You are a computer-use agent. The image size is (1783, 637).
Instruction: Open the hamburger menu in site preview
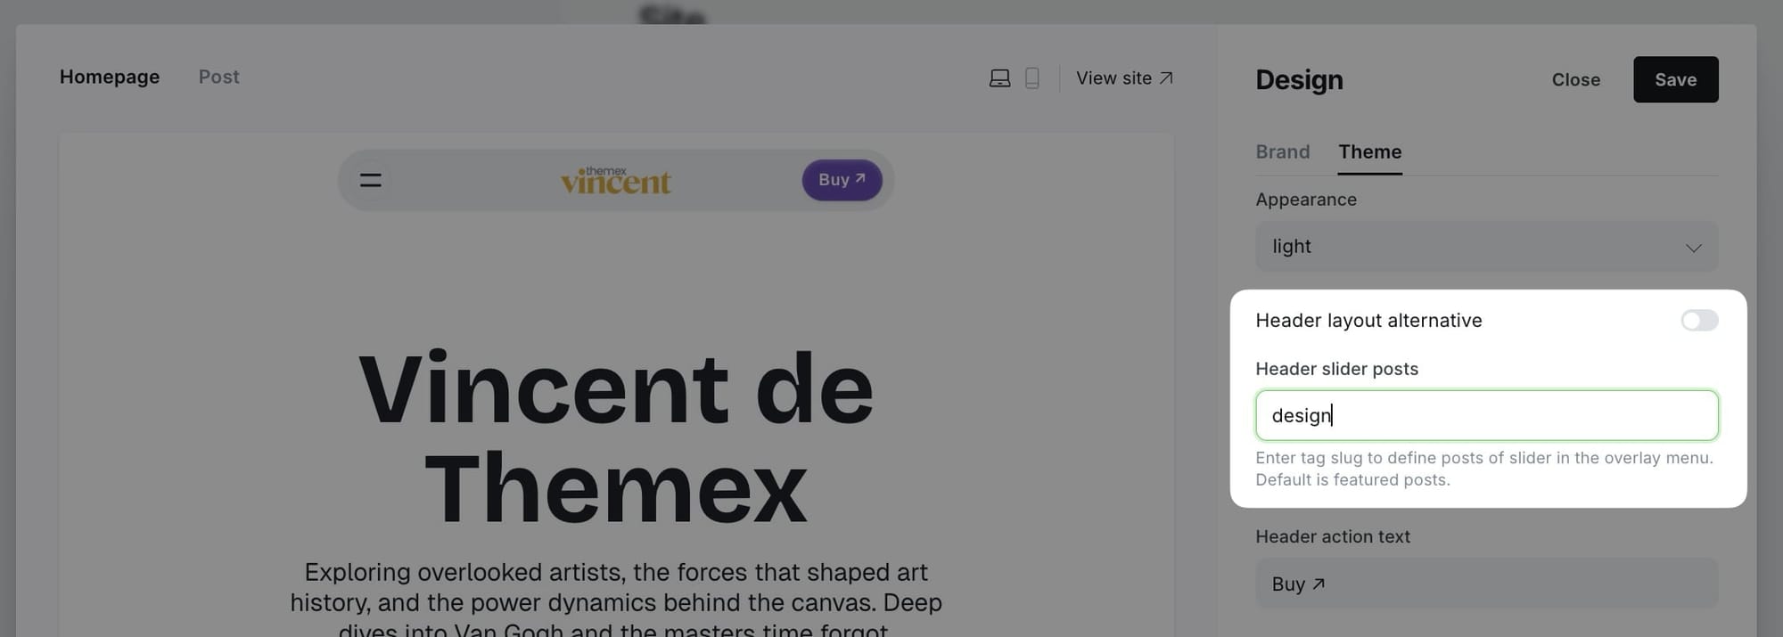click(x=371, y=181)
